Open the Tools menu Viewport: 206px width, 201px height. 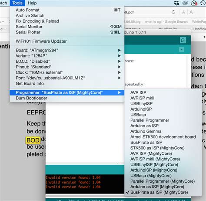[17, 3]
